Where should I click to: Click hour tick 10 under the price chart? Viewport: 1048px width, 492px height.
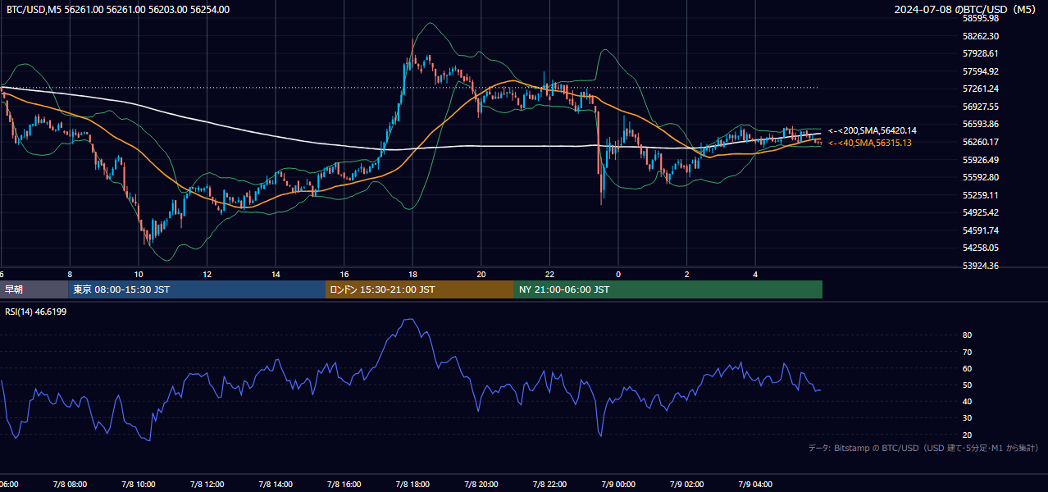pyautogui.click(x=139, y=274)
